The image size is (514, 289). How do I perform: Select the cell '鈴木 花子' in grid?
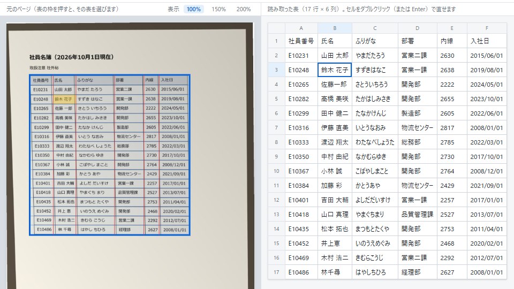point(335,70)
